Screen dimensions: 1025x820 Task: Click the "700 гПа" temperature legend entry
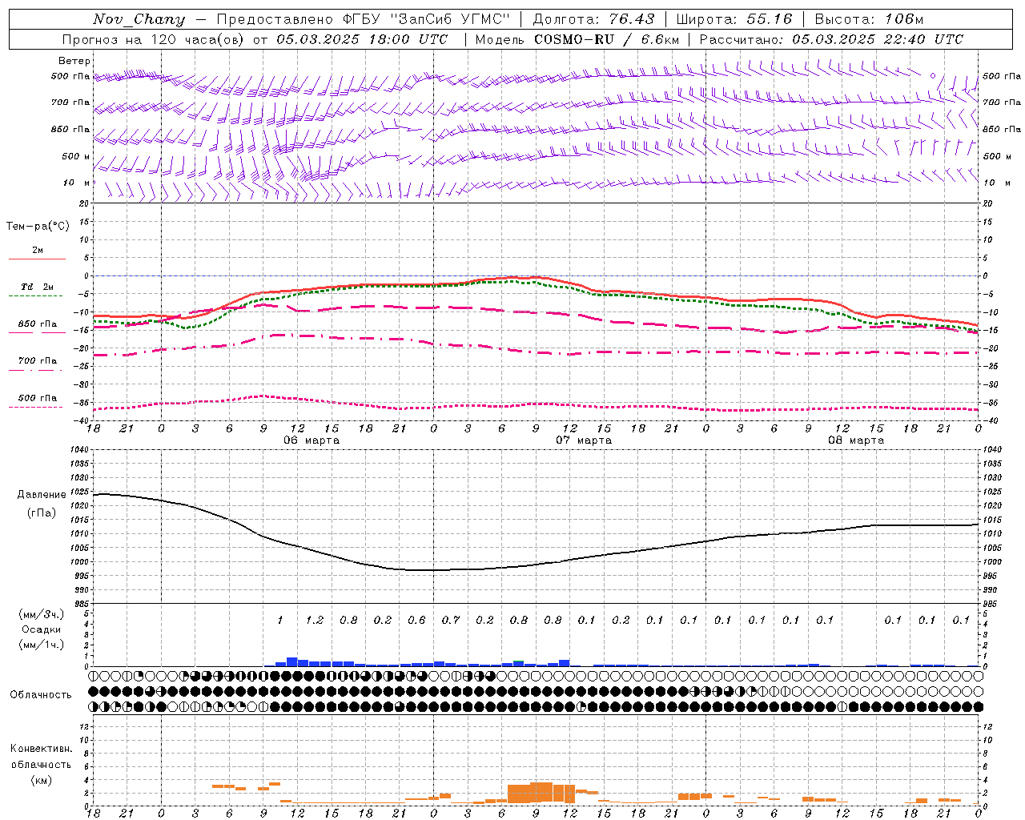coord(37,361)
